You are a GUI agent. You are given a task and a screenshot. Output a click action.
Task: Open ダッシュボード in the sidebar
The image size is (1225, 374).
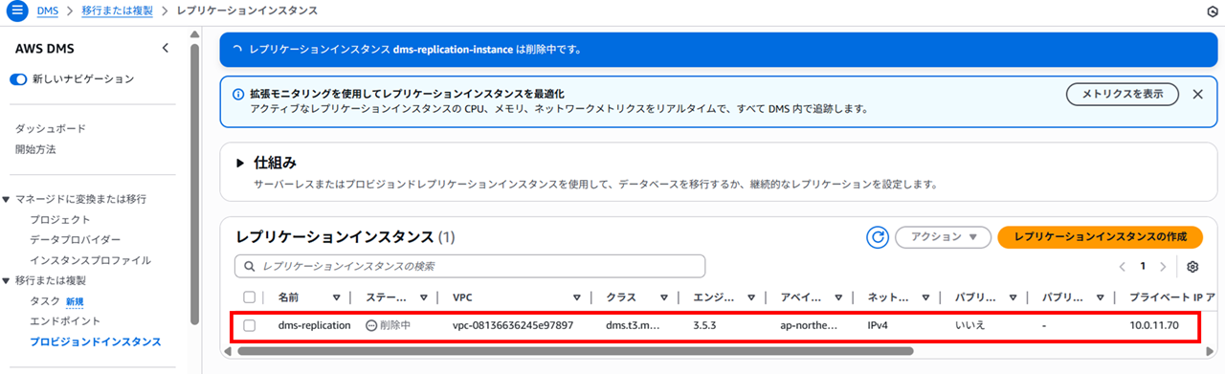[51, 128]
